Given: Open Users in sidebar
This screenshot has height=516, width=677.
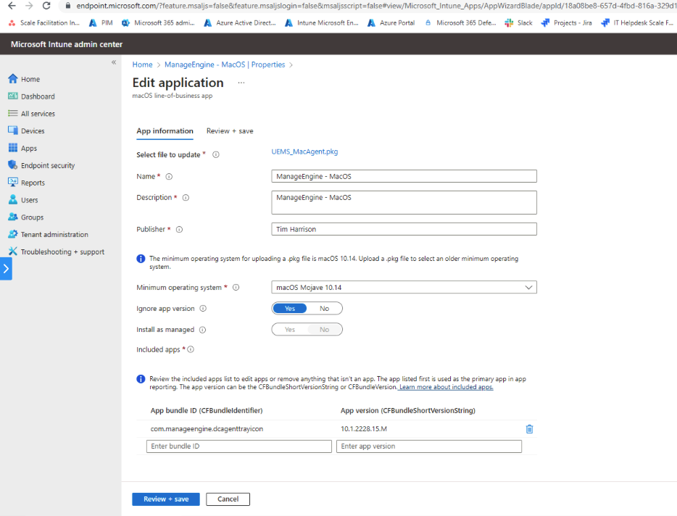Looking at the screenshot, I should 23,200.
